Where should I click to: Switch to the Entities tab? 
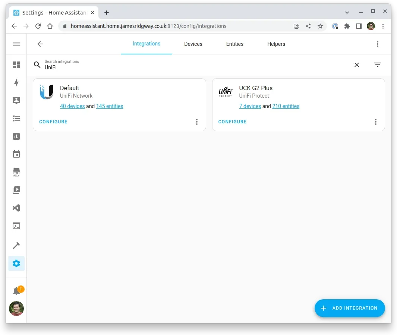[234, 44]
